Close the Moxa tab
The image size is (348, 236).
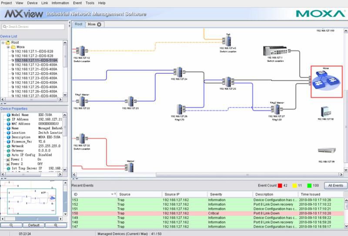coord(99,24)
